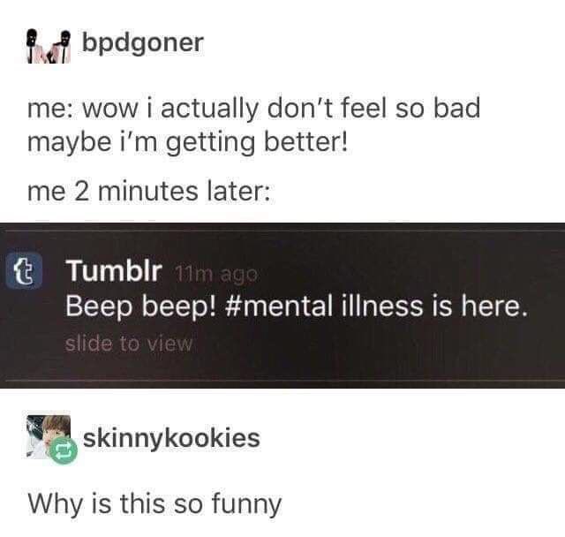Open the bpdgoner avatar image

[49, 46]
